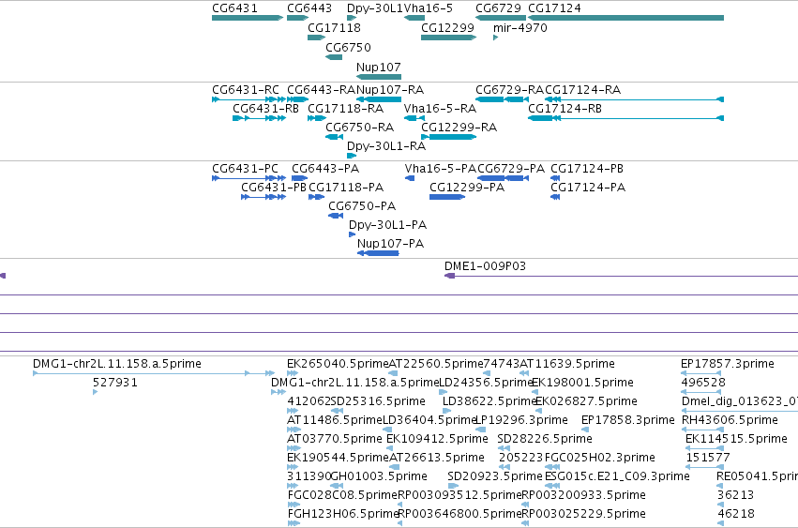The image size is (798, 528).
Task: Click transcript CG17124-RA
Action: tap(582, 90)
